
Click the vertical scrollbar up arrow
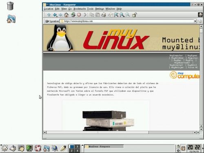point(201,26)
